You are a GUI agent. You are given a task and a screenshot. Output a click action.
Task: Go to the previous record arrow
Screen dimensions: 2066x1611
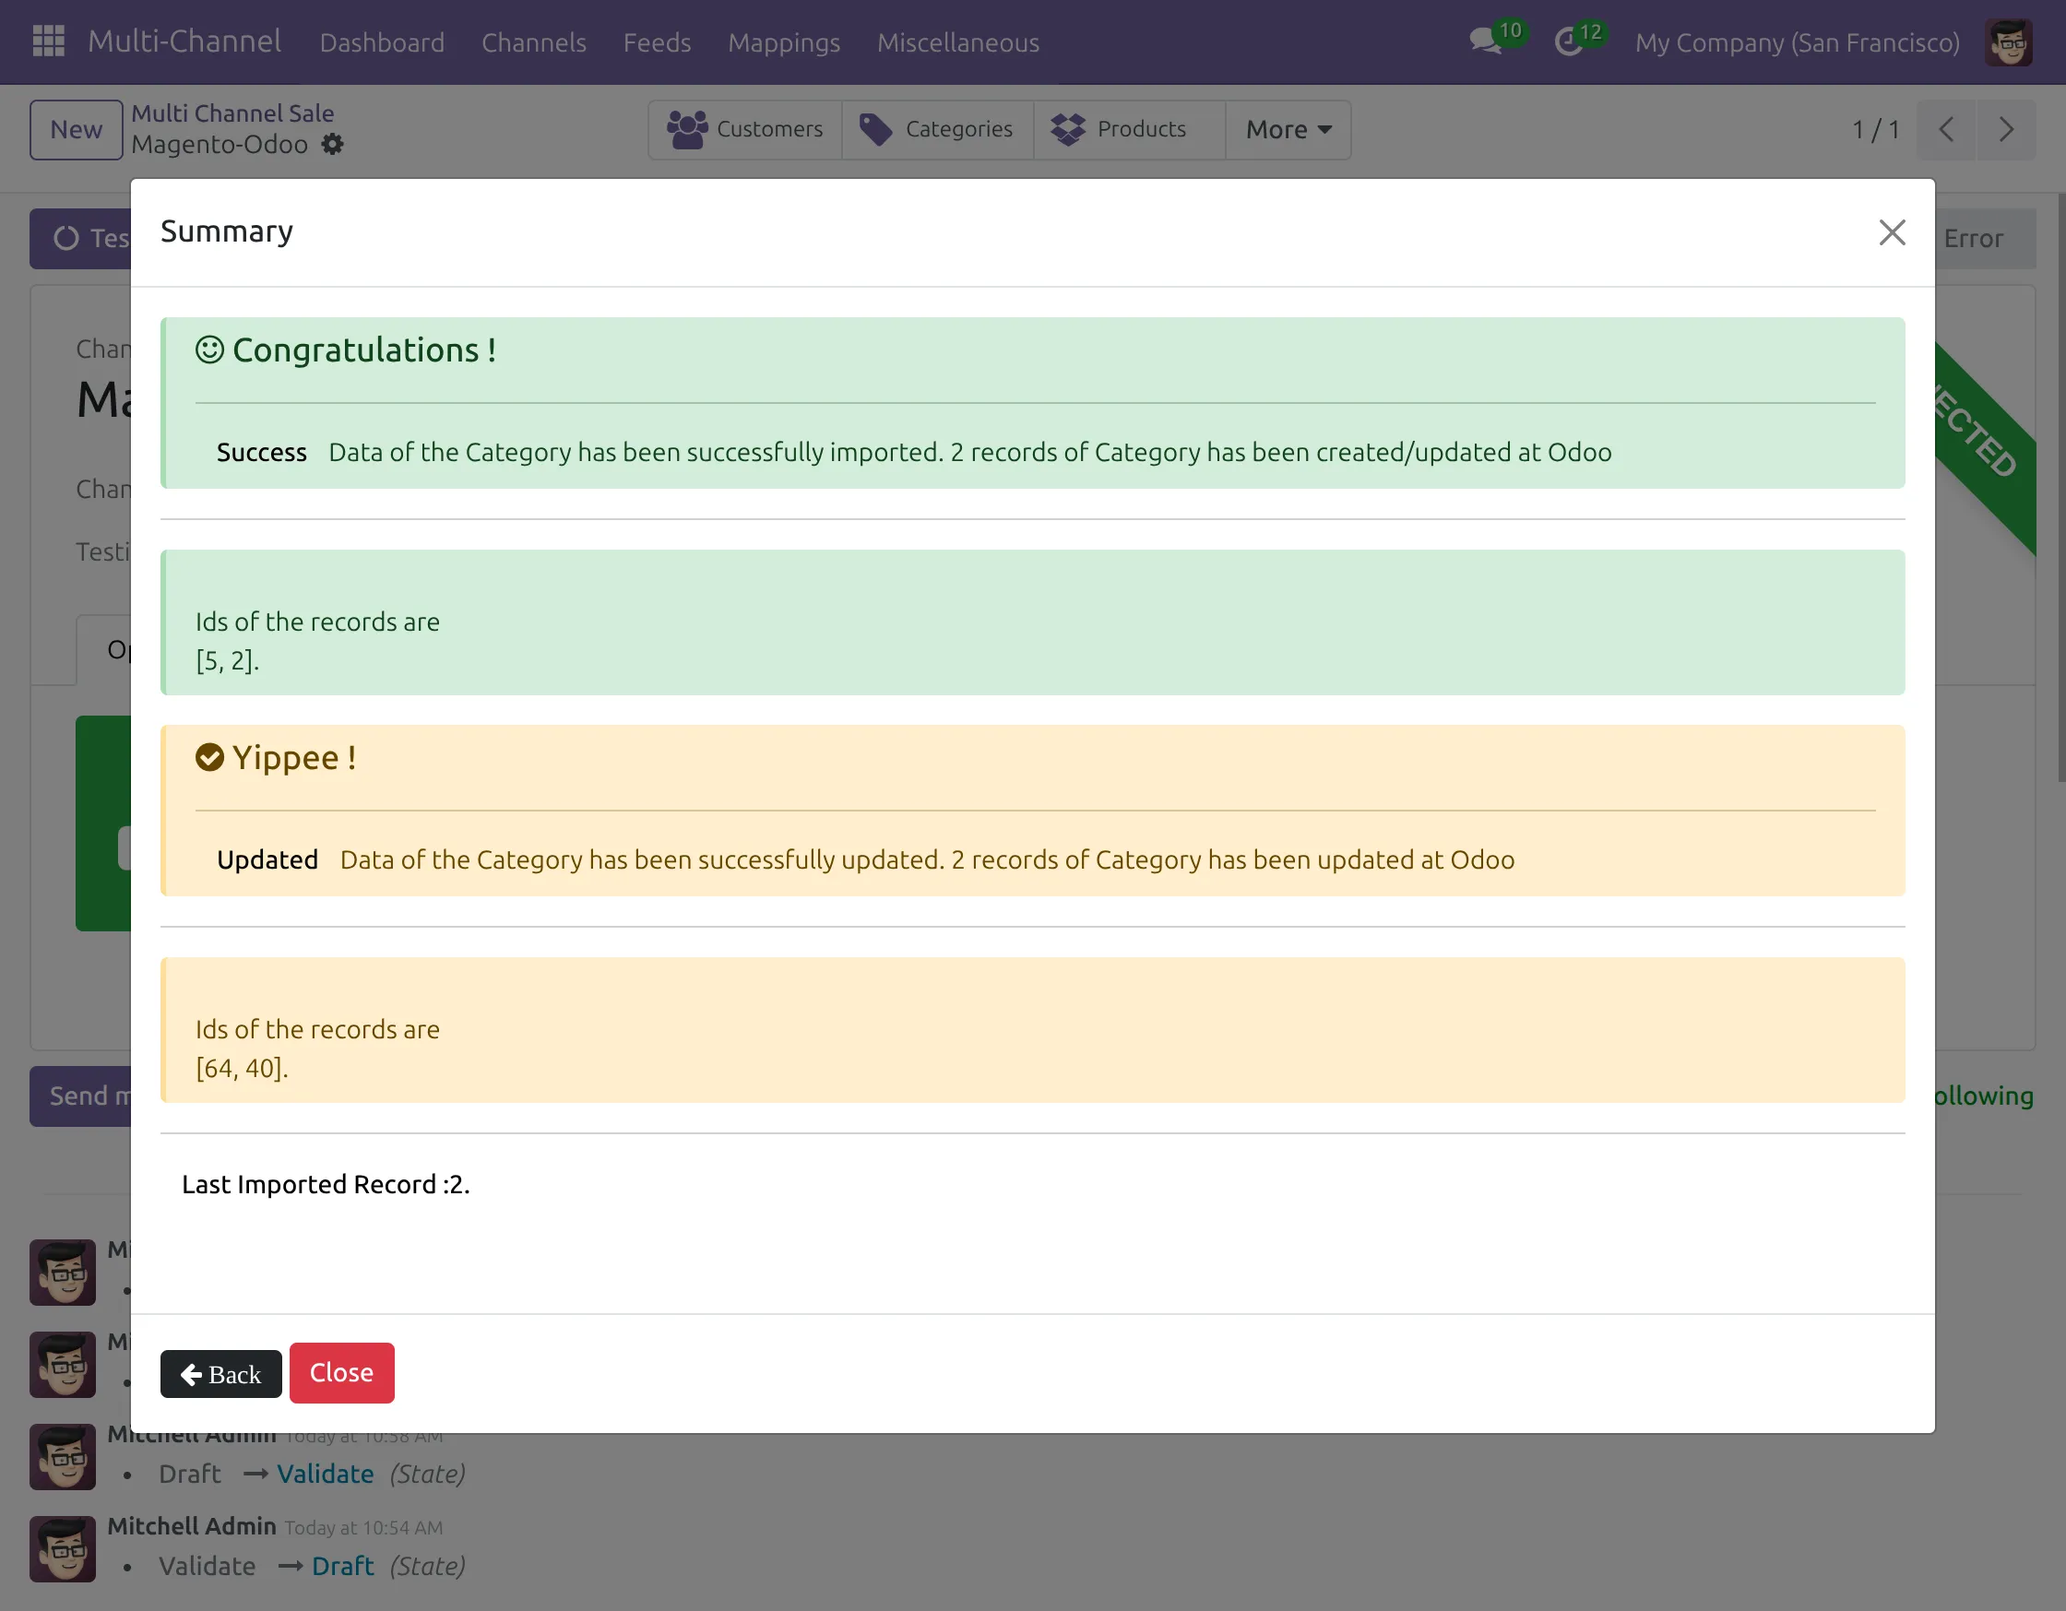[1946, 130]
